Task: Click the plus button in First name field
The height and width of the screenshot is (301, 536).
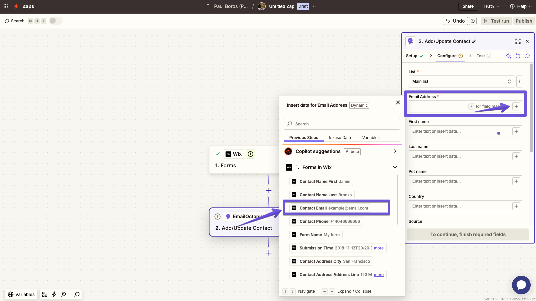Action: (516, 131)
